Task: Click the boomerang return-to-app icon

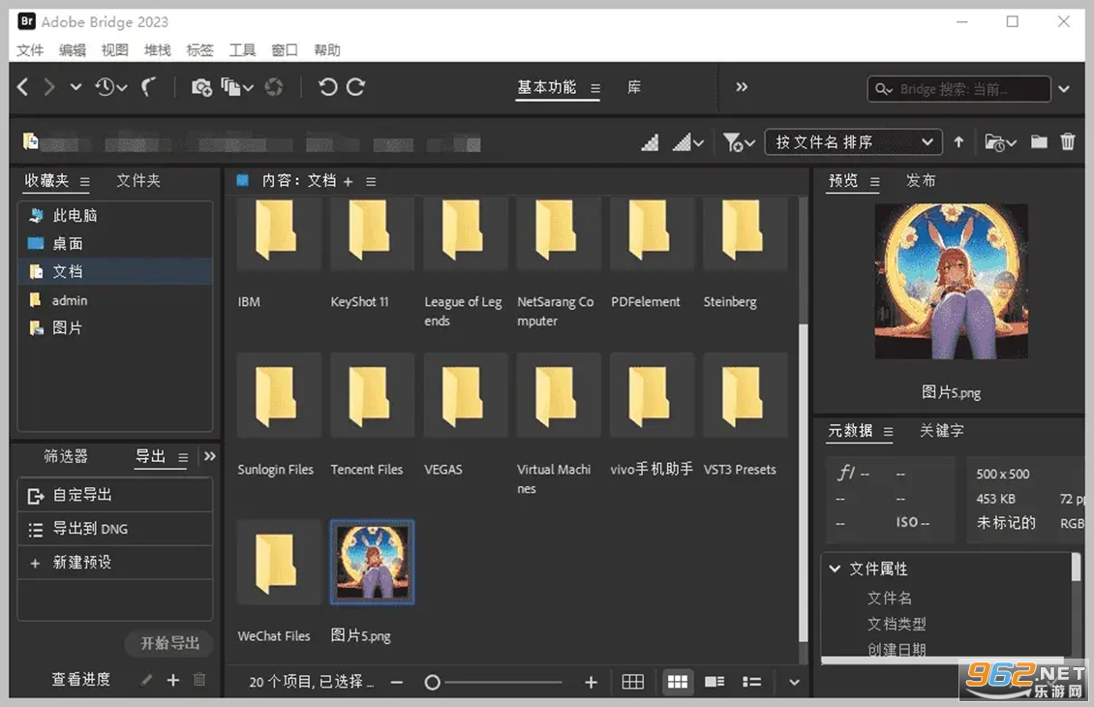Action: point(149,87)
